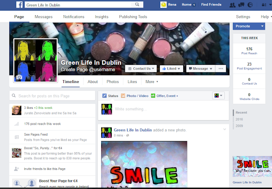Screen dimensions: 272x189
Task: Expand the More tab dropdown
Action: 157,82
